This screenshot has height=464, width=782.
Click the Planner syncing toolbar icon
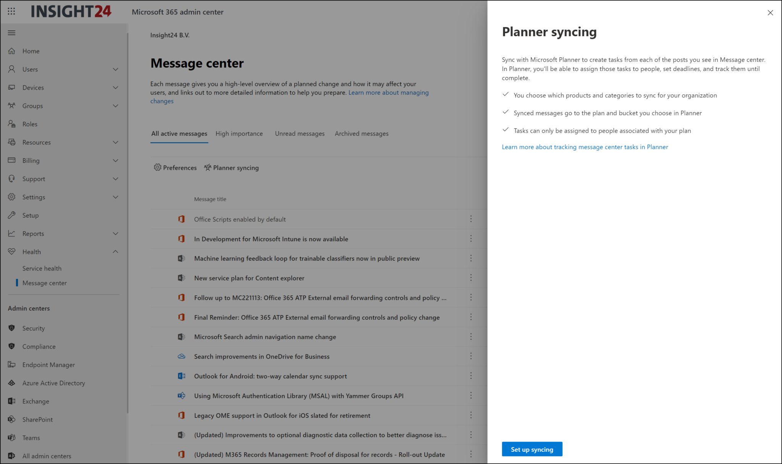click(x=231, y=168)
